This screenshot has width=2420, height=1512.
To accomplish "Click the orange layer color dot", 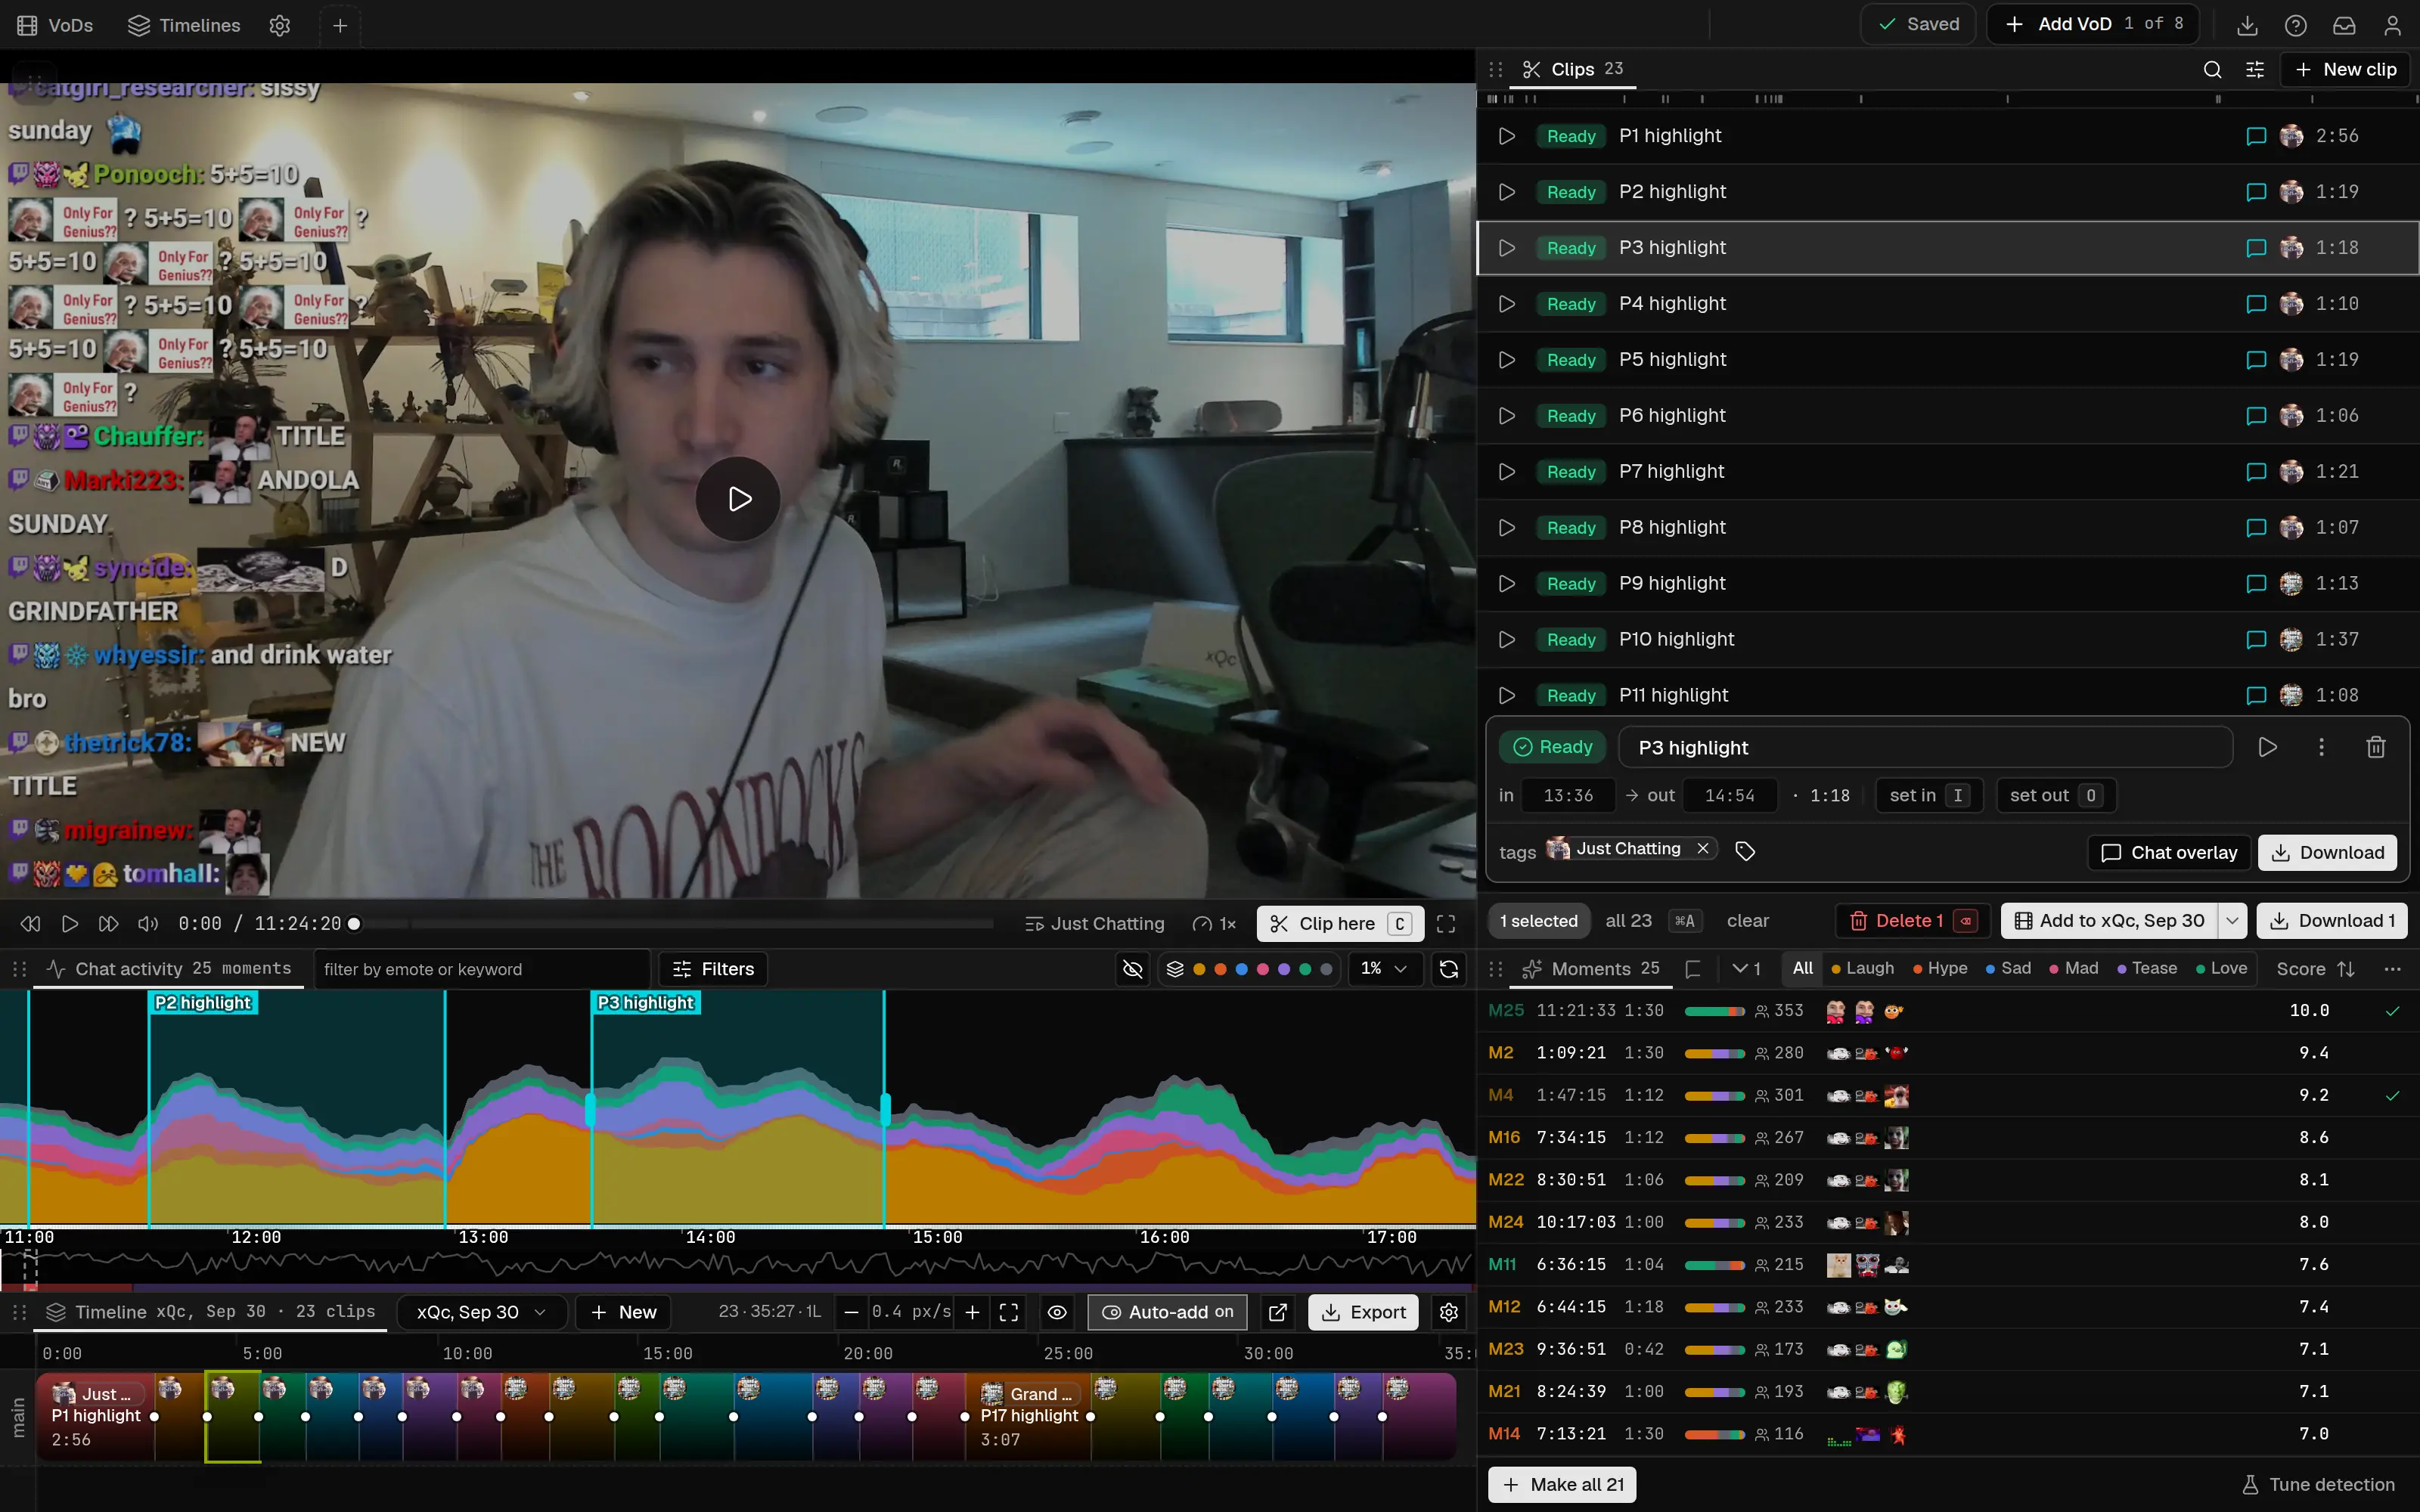I will (x=1219, y=969).
